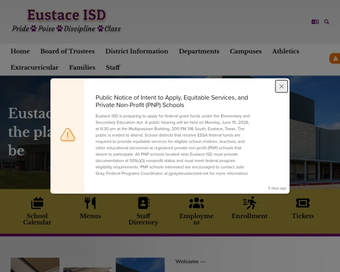Image resolution: width=340 pixels, height=272 pixels.
Task: Open District Information menu
Action: [137, 51]
